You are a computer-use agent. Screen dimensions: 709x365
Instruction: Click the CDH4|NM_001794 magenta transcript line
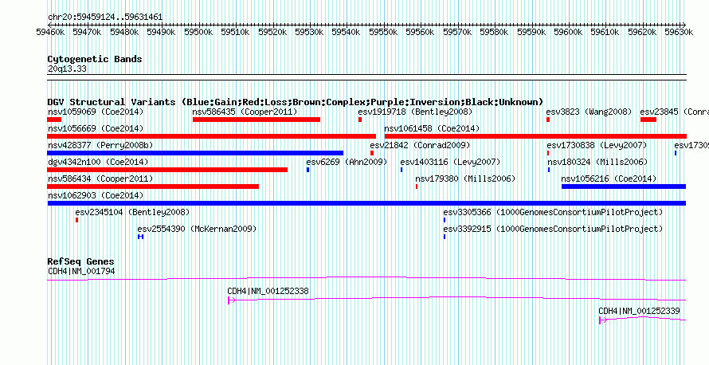point(366,279)
